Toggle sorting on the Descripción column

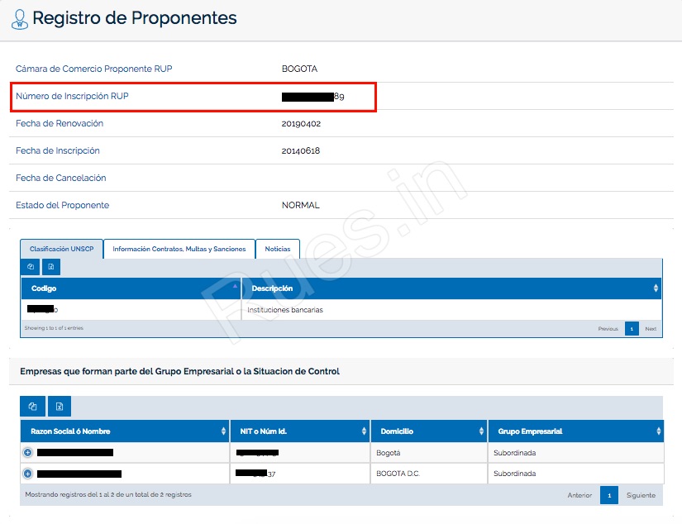[x=655, y=288]
